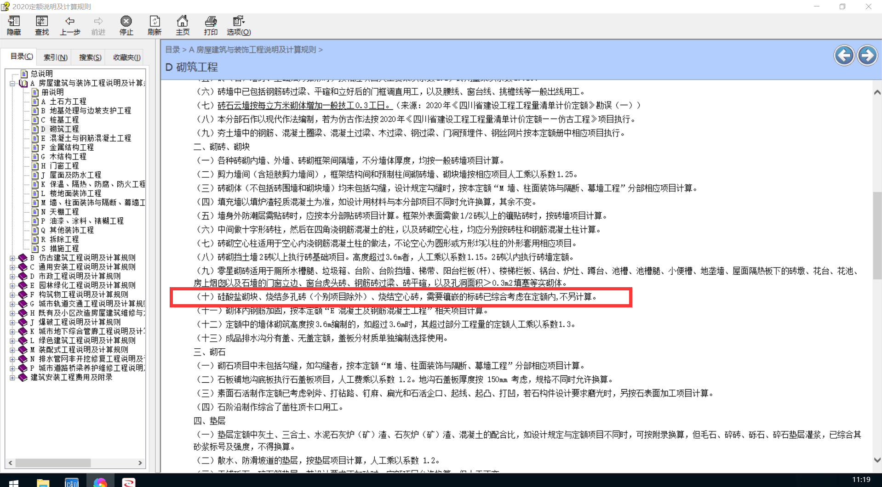Select tree item E 混凝土与钢筋混凝土工程
Screen dimensions: 882x487
pos(86,138)
